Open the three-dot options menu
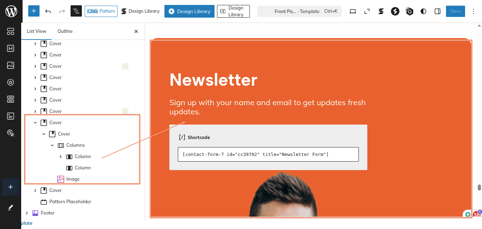This screenshot has height=229, width=482. [474, 11]
